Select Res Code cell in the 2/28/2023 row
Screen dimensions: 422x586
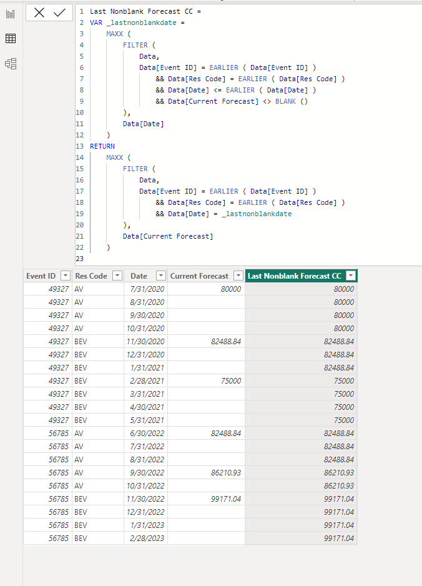tap(98, 538)
